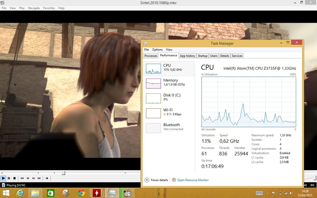Open the Navigate menu
Screen dimensions: 317x198
(x=34, y=8)
